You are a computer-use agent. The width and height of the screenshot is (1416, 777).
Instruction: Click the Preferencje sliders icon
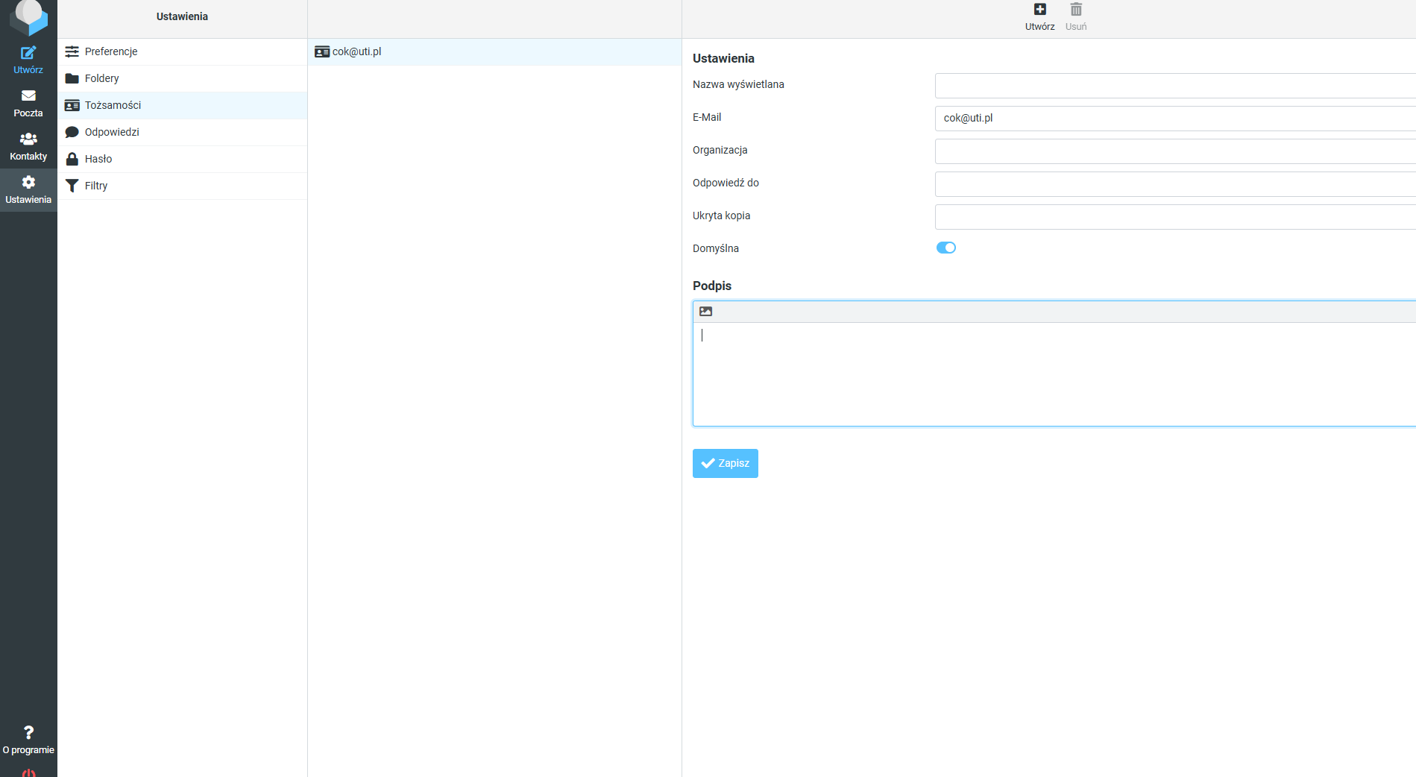point(72,51)
